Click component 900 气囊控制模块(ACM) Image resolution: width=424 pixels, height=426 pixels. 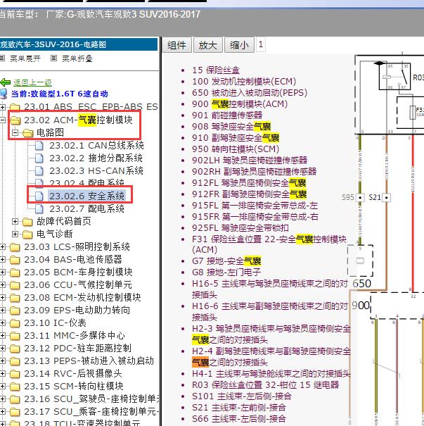(x=240, y=104)
